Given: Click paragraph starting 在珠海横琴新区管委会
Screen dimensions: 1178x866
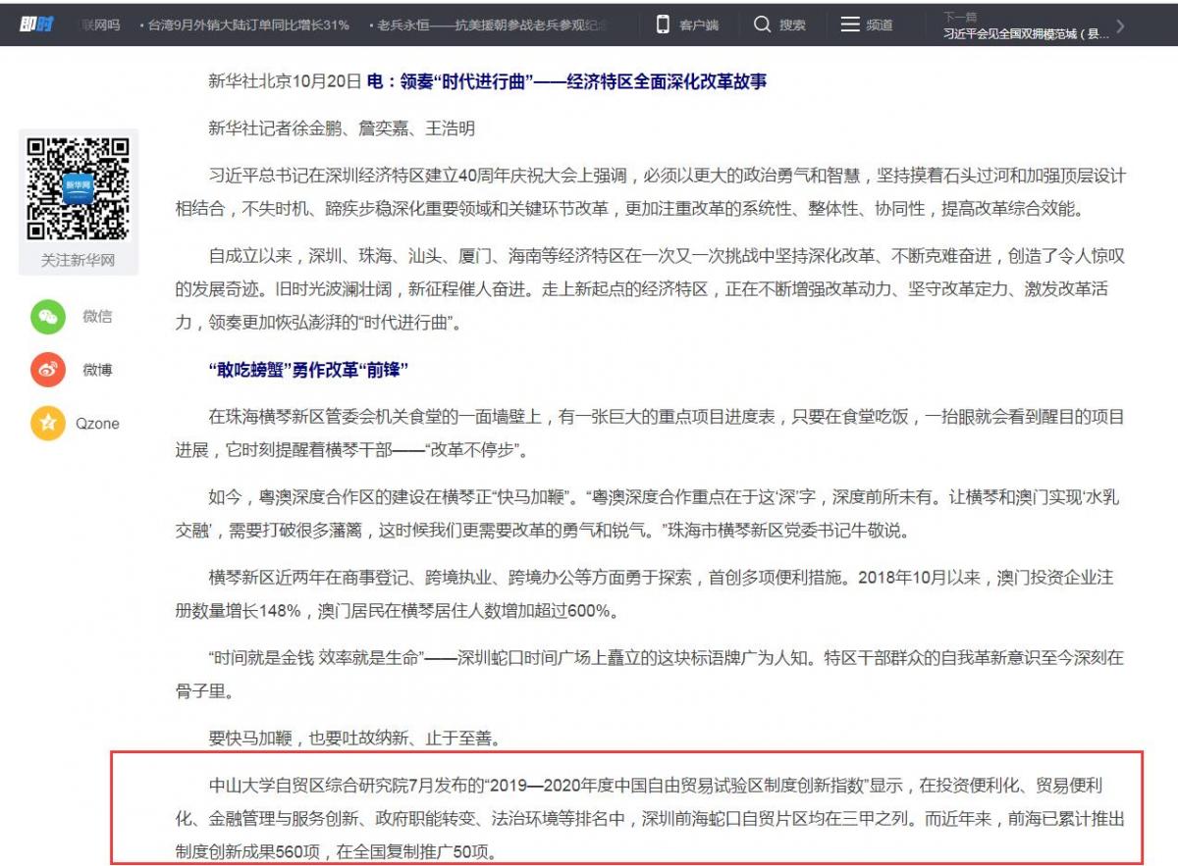Looking at the screenshot, I should 650,434.
